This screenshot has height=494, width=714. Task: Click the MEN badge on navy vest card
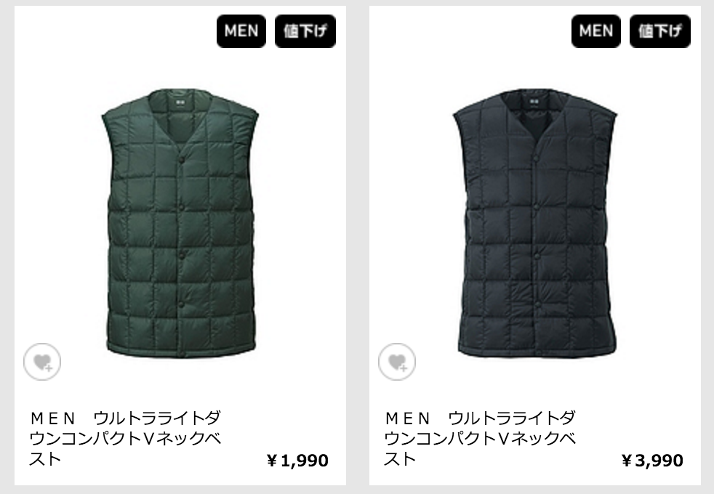point(595,31)
